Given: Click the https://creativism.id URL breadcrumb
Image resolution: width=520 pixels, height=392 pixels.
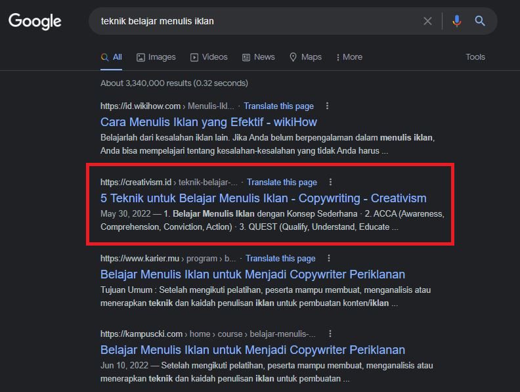Looking at the screenshot, I should click(169, 183).
